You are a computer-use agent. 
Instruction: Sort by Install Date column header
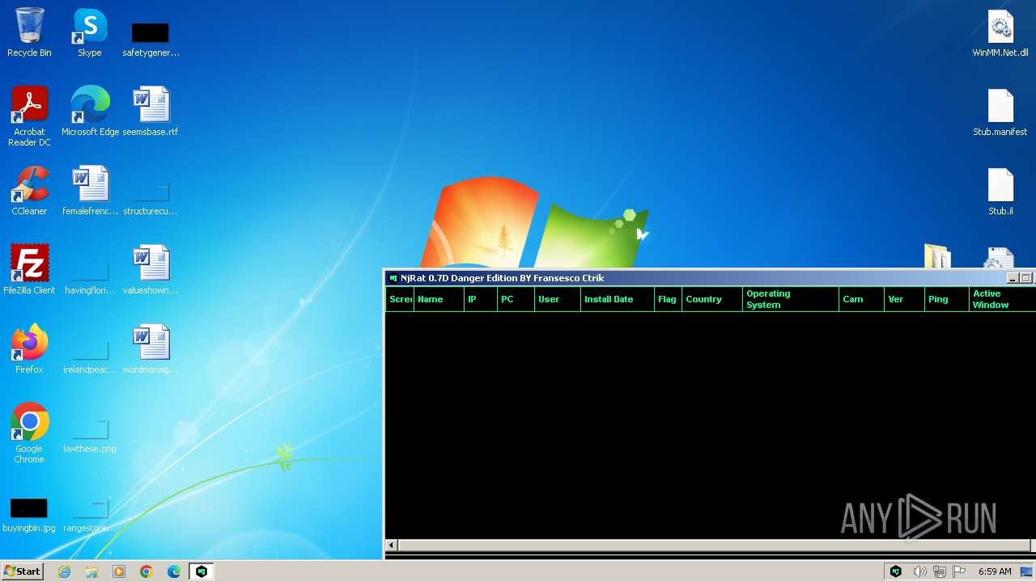618,299
